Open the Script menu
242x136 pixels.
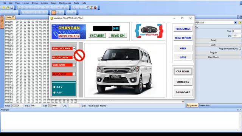tap(54, 3)
